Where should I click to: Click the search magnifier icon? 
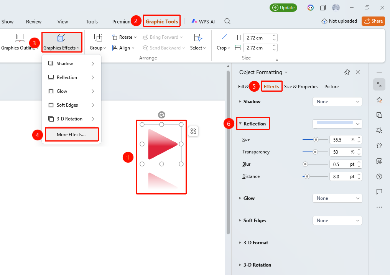[x=227, y=21]
